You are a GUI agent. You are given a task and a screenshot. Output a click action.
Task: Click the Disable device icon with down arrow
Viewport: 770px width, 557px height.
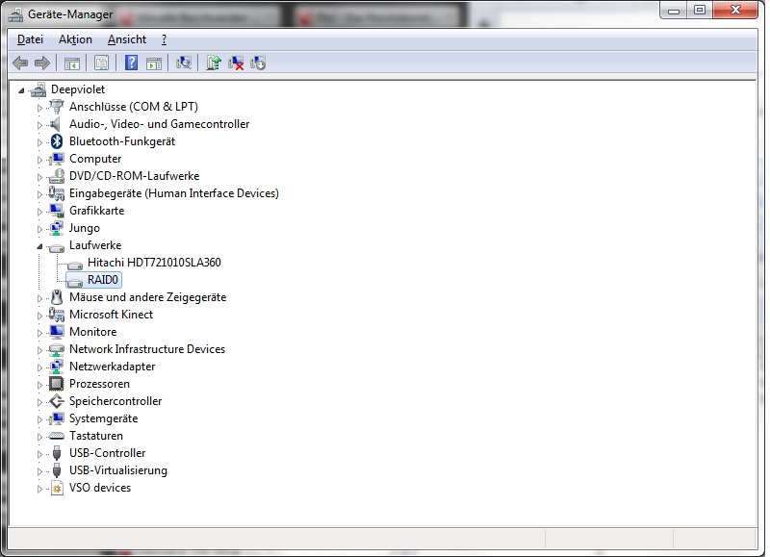(x=258, y=63)
